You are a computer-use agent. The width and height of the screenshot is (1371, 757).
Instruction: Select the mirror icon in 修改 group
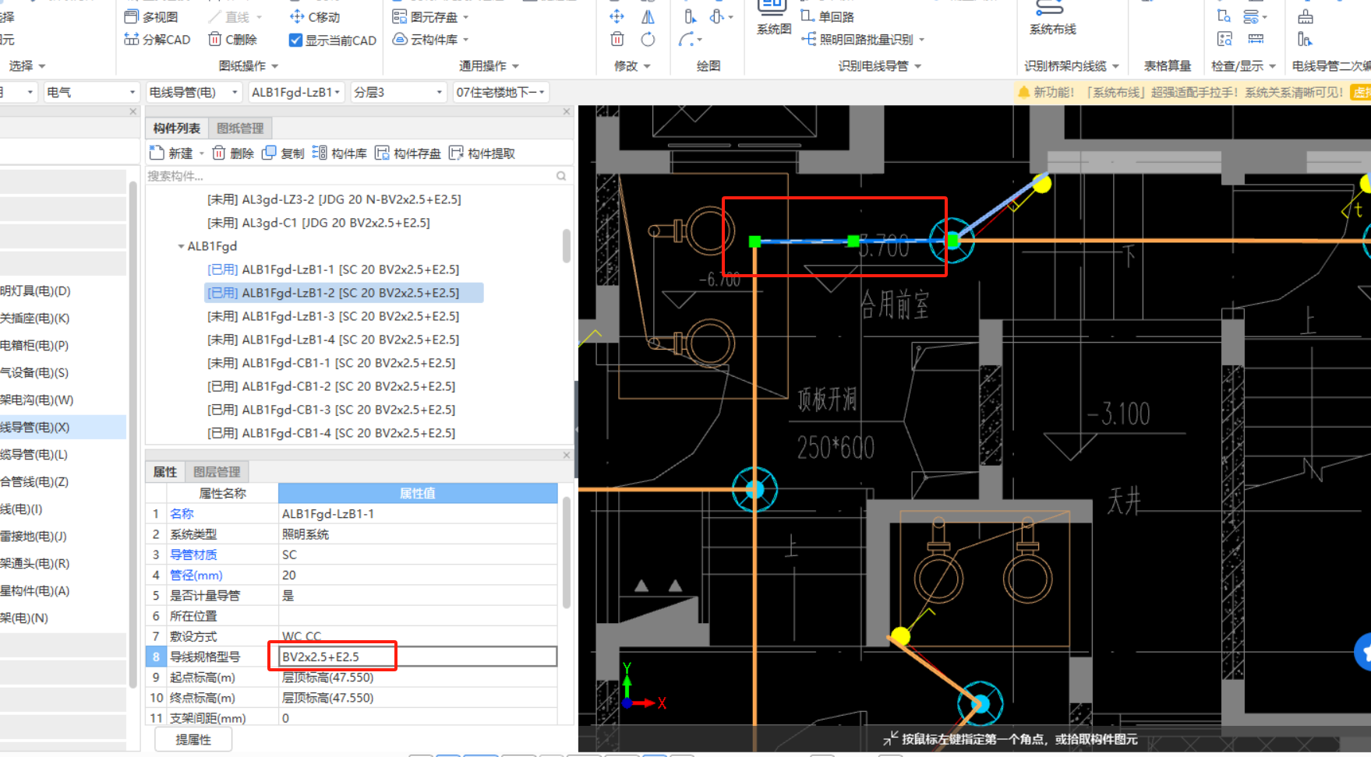point(648,16)
